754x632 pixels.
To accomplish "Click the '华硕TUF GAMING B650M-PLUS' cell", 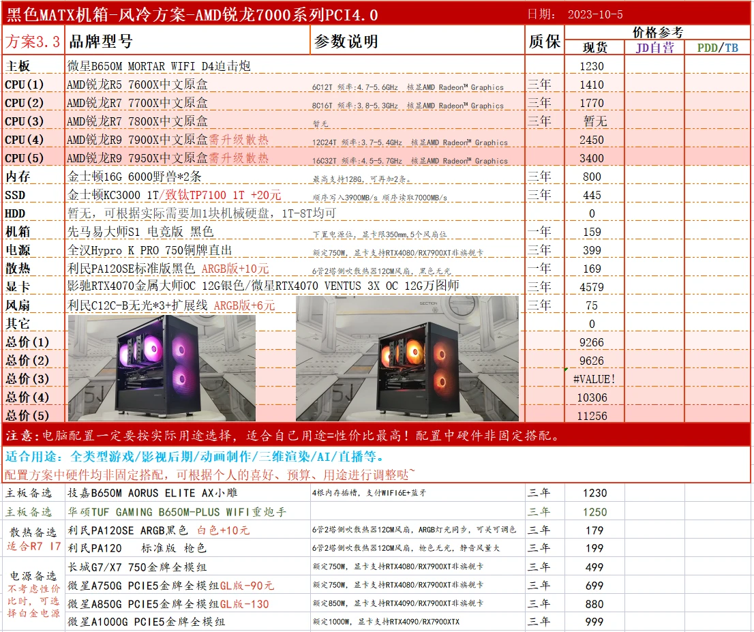I will (x=177, y=512).
